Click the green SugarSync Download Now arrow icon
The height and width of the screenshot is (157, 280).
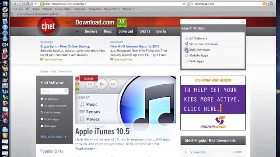click(x=42, y=59)
